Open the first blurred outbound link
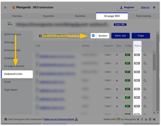 point(57,57)
